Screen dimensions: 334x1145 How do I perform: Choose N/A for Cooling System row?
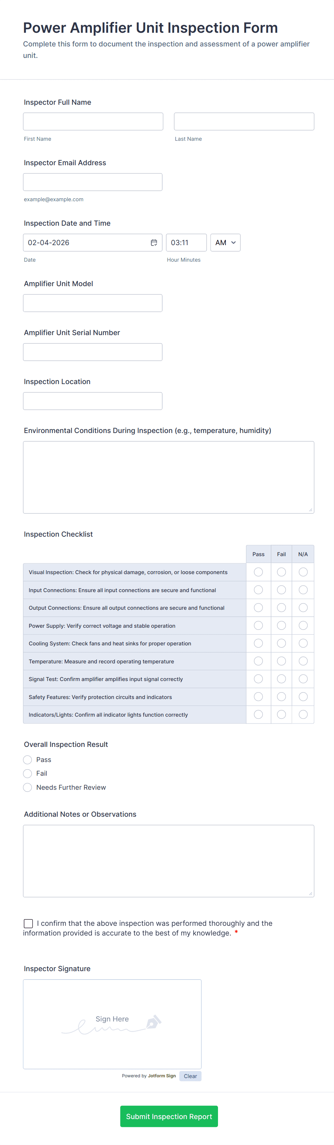coord(303,643)
